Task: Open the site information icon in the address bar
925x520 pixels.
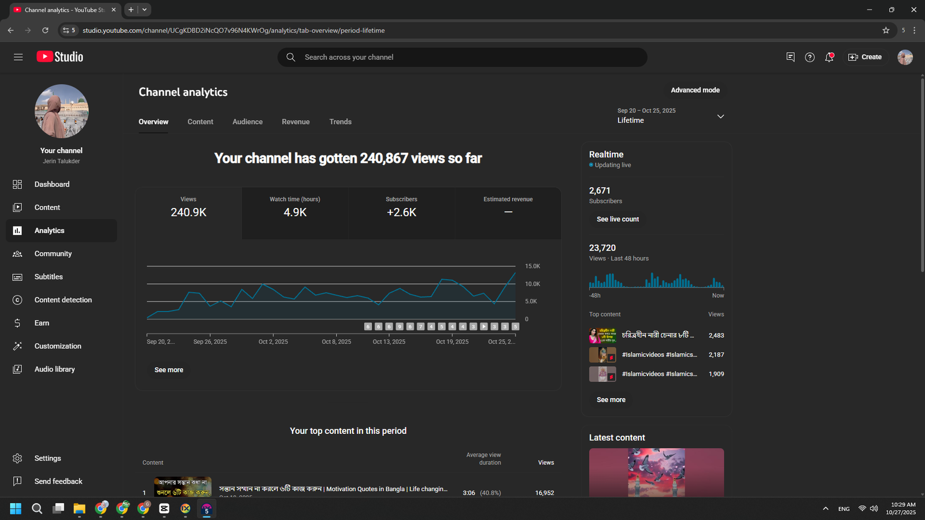Action: [x=69, y=30]
